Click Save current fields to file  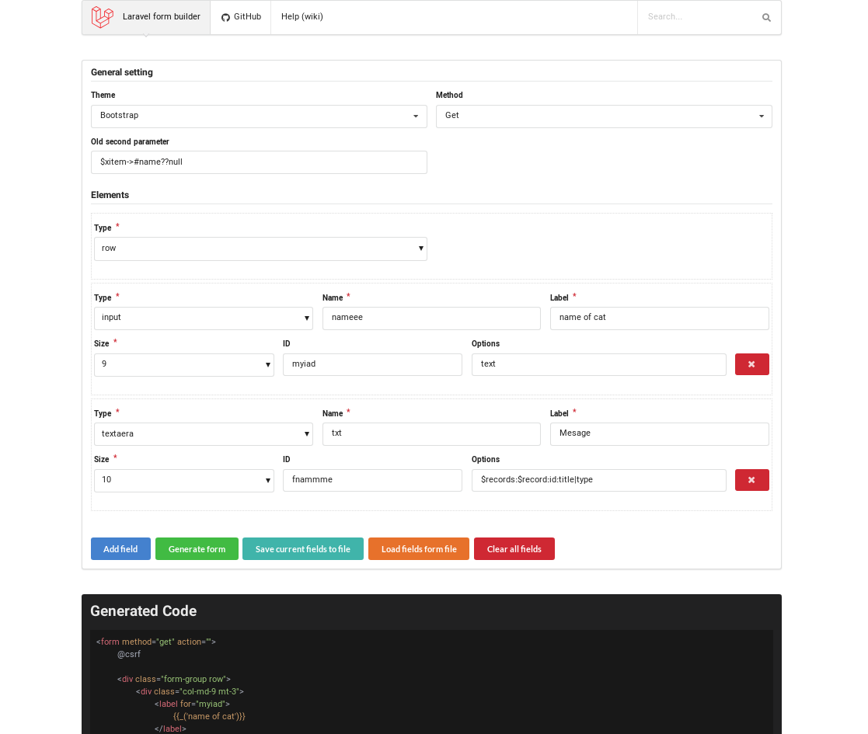302,548
